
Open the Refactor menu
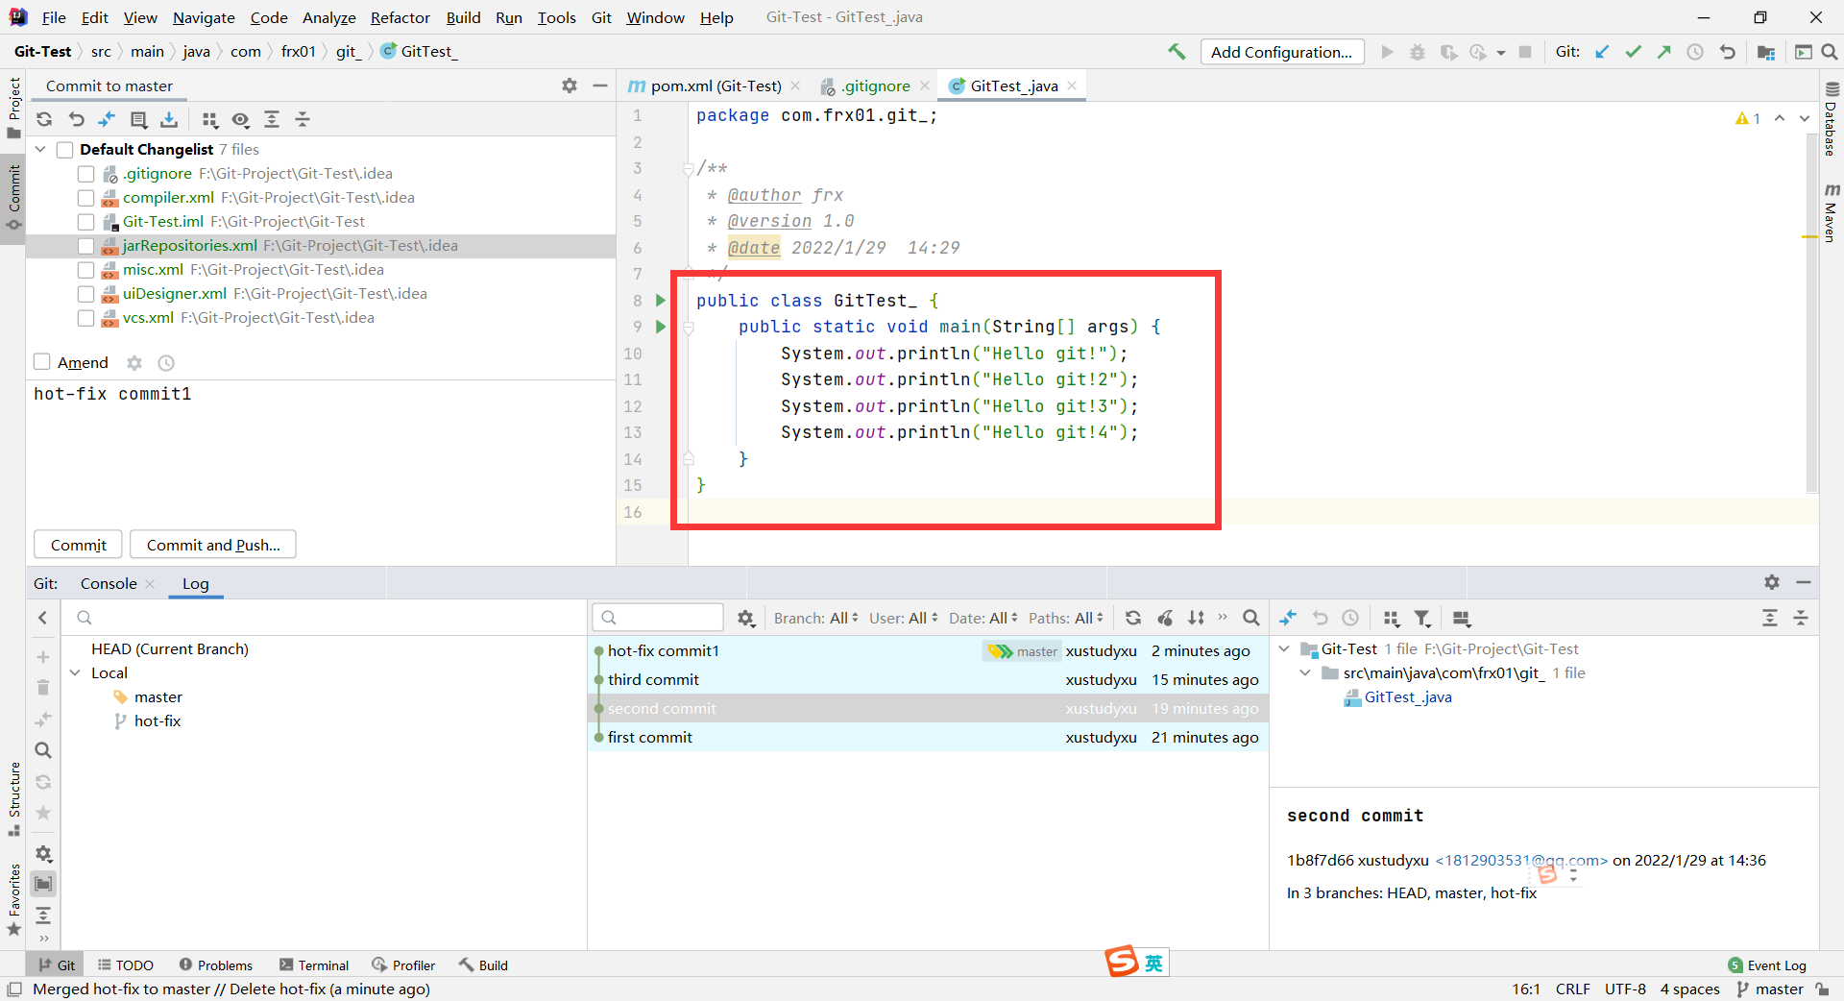(400, 17)
